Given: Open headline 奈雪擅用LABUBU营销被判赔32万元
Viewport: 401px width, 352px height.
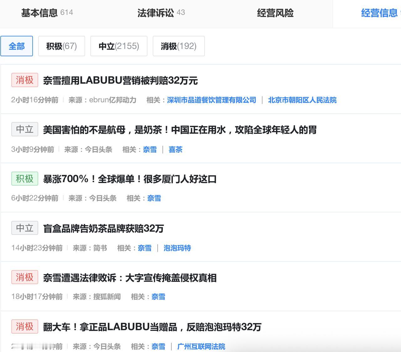Looking at the screenshot, I should [x=120, y=81].
